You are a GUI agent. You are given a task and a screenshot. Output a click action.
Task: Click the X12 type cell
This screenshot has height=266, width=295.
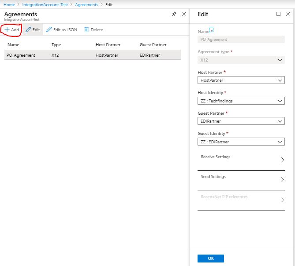click(x=55, y=55)
